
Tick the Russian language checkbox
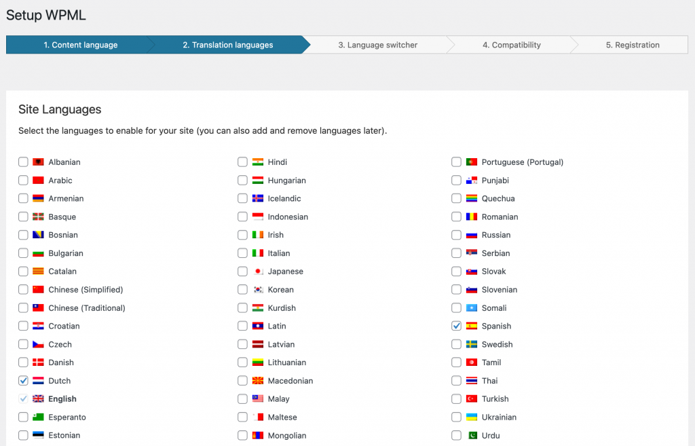tap(456, 235)
